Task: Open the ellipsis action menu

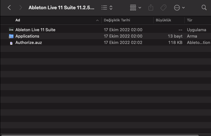Action: [179, 7]
